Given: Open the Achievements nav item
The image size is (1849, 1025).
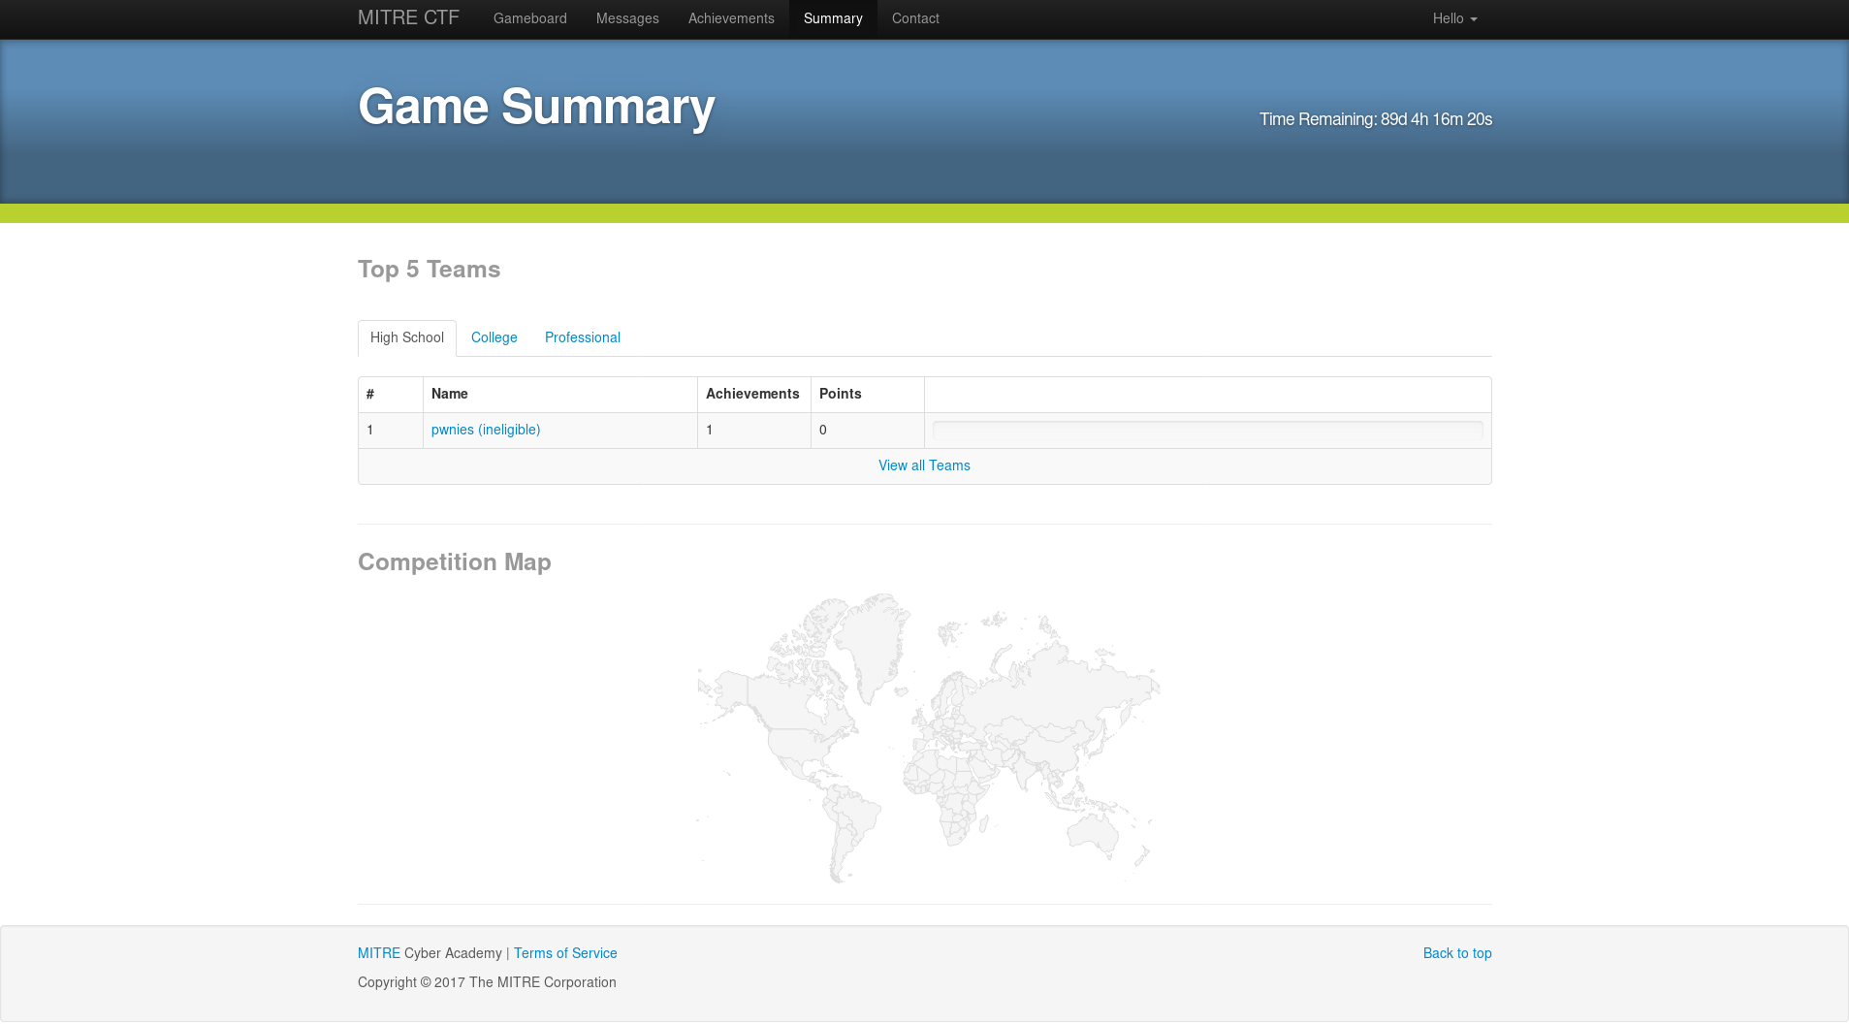Looking at the screenshot, I should (731, 18).
